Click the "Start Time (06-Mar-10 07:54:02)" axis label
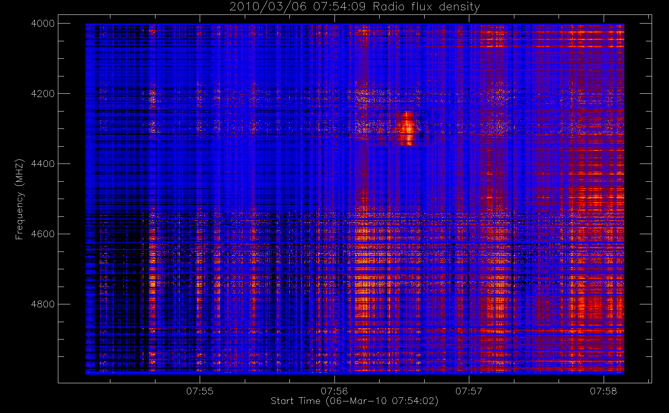Viewport: 669px width, 413px height. [354, 401]
